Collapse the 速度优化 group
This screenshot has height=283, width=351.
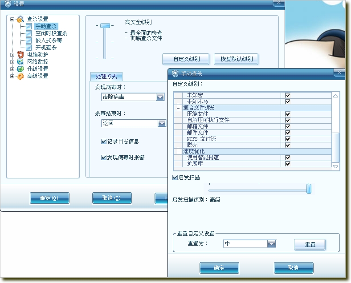[178, 152]
